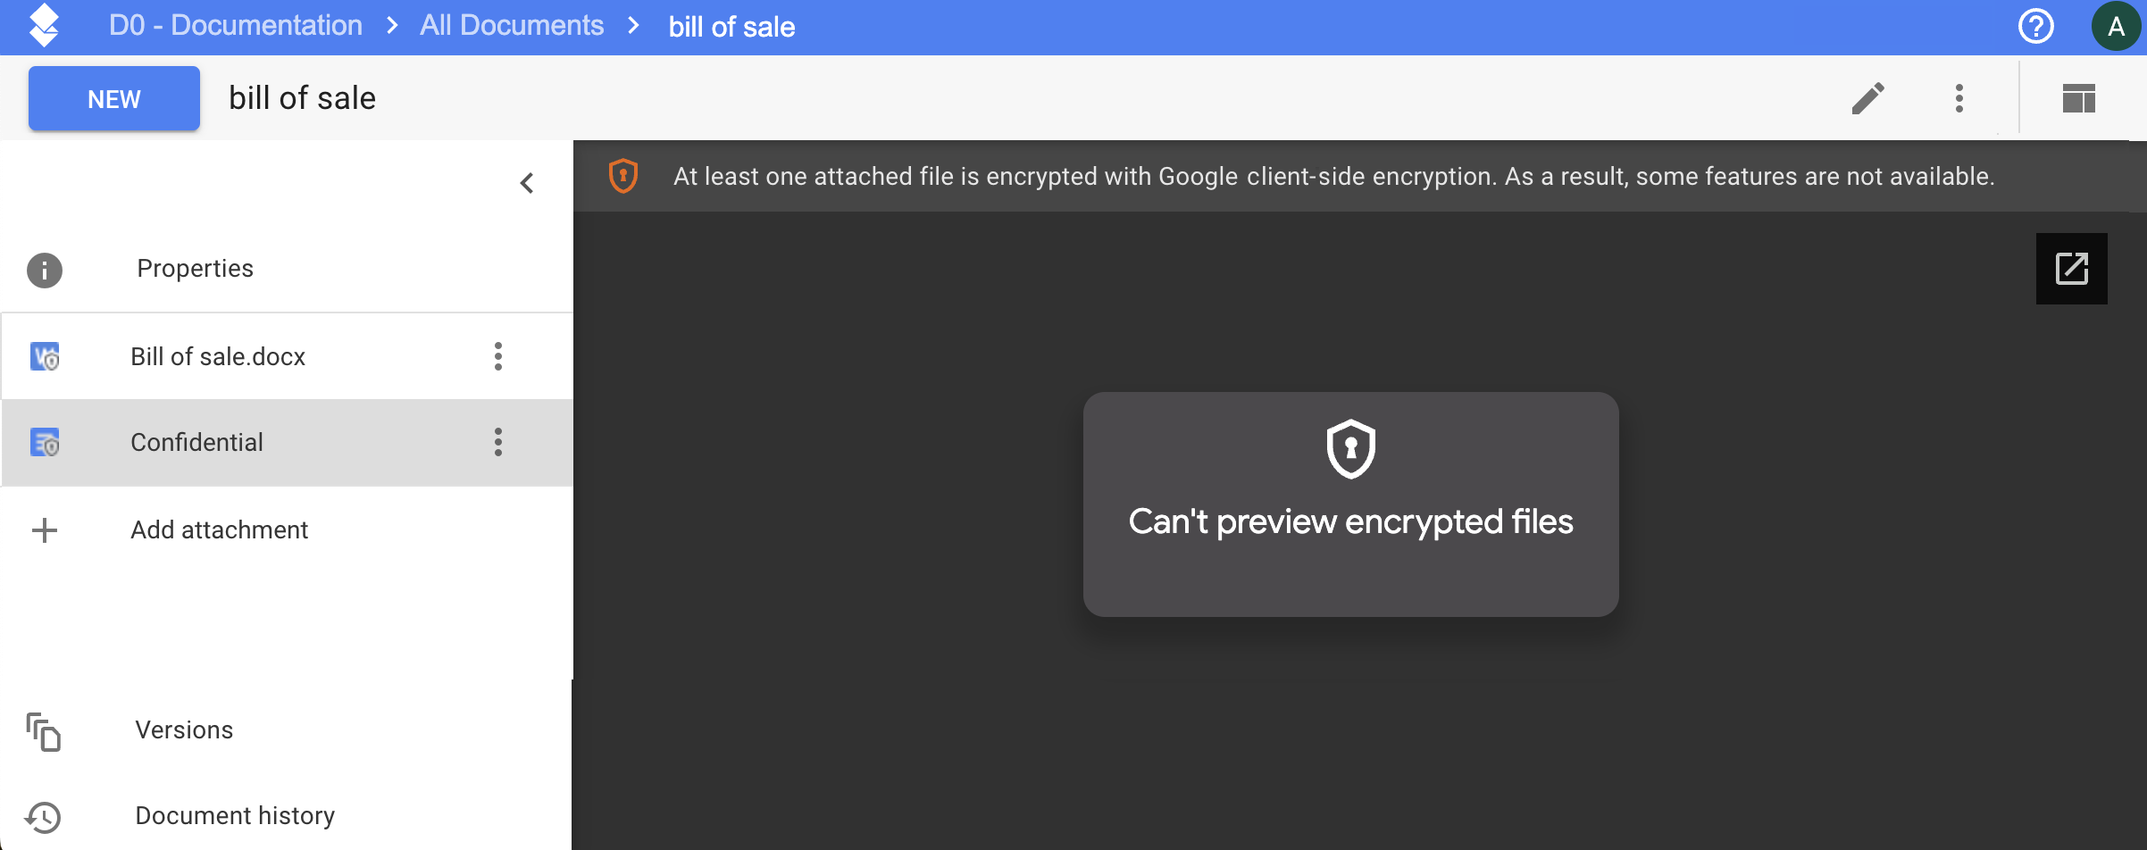This screenshot has width=2147, height=850.
Task: Click the Properties info icon
Action: [45, 270]
